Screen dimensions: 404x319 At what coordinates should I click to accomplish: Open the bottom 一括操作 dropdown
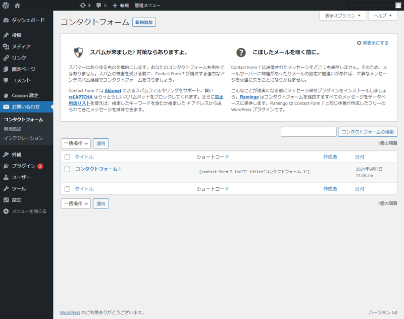pos(76,203)
